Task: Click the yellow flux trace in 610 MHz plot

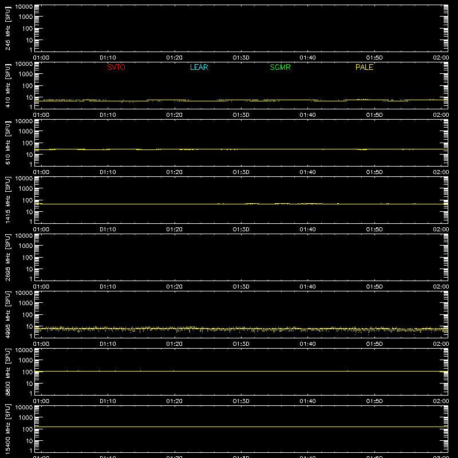Action: [241, 149]
